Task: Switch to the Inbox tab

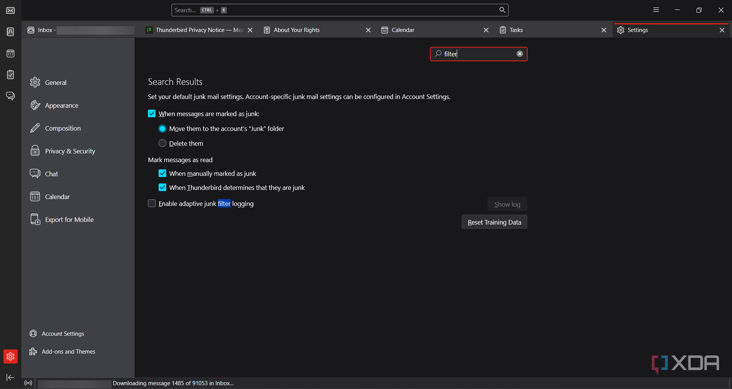Action: coord(80,30)
